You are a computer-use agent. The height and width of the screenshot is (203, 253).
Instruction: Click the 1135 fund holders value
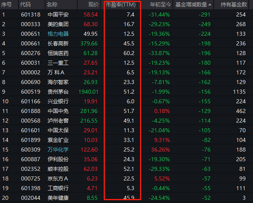239,92
